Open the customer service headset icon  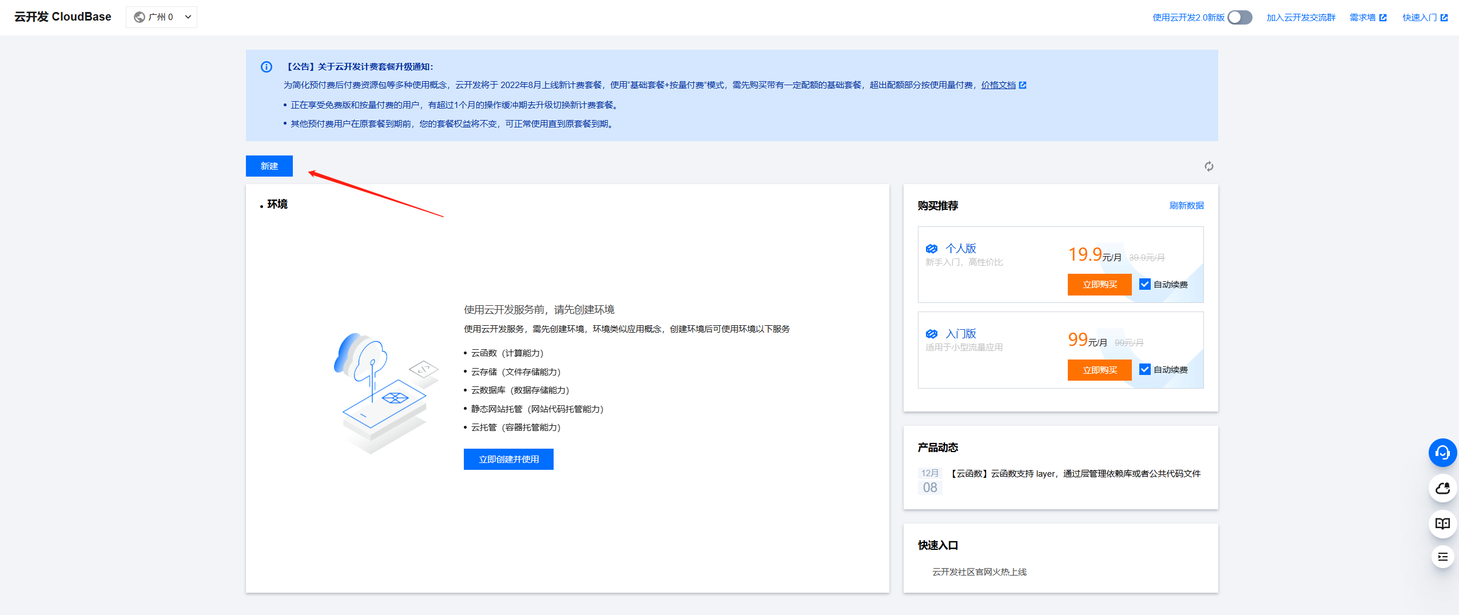(1442, 453)
